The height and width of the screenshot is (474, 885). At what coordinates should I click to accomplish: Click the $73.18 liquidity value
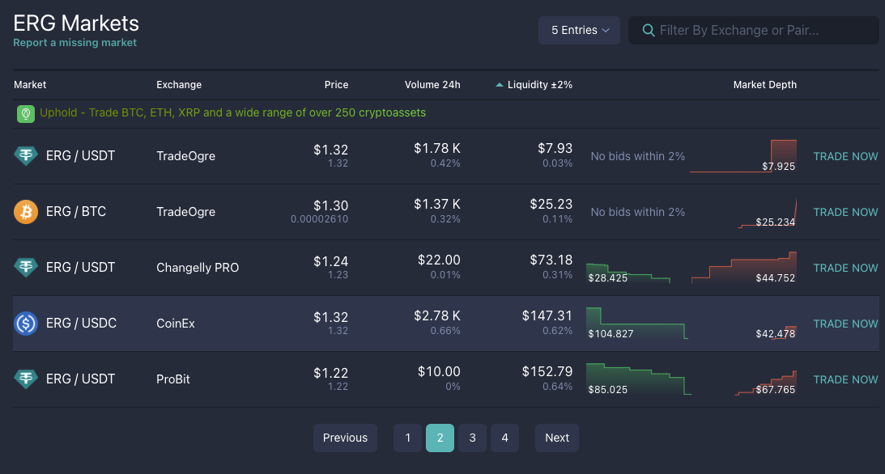click(551, 260)
